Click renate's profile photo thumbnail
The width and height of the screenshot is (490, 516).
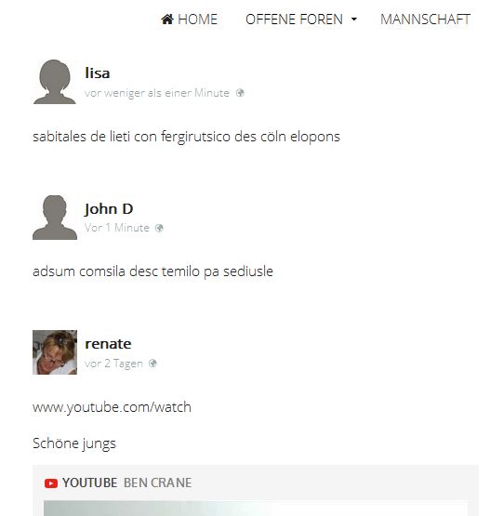point(55,352)
